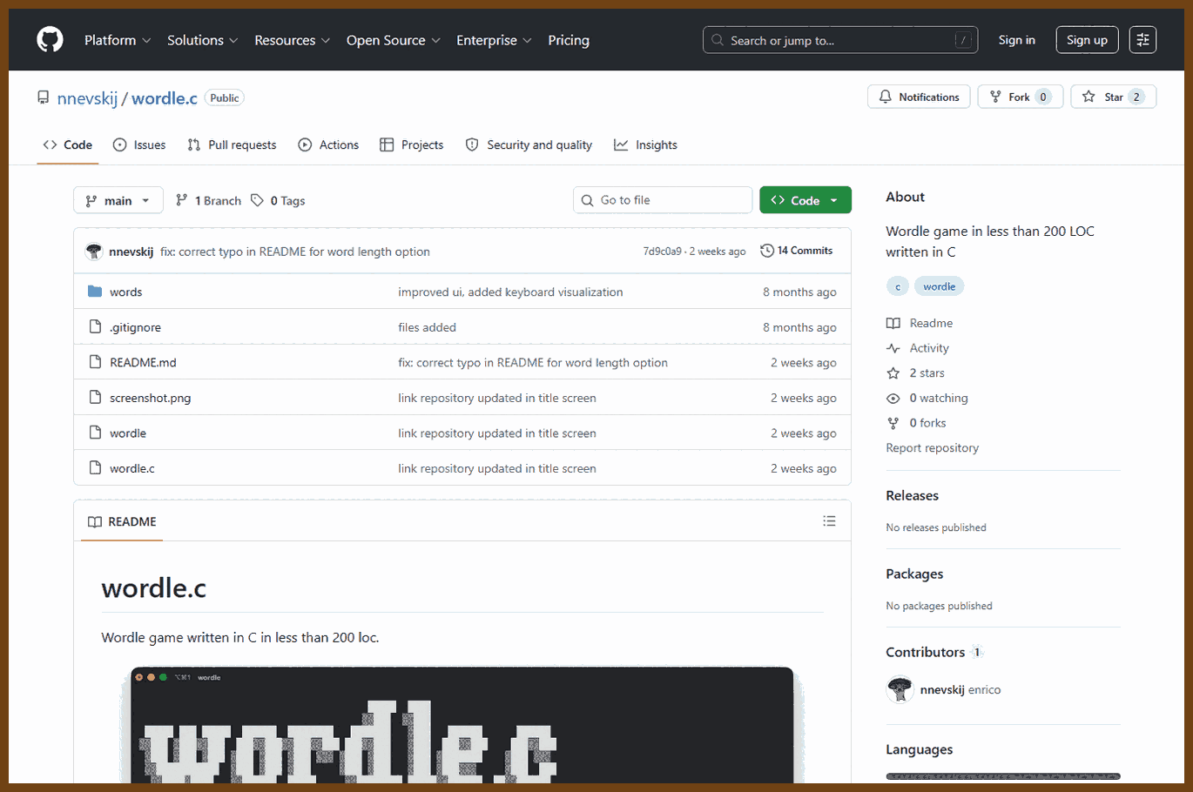
Task: Click the Report repository link
Action: 932,447
